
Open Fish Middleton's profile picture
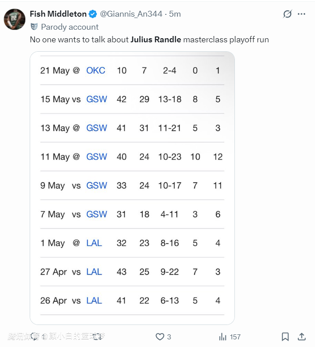coord(14,19)
